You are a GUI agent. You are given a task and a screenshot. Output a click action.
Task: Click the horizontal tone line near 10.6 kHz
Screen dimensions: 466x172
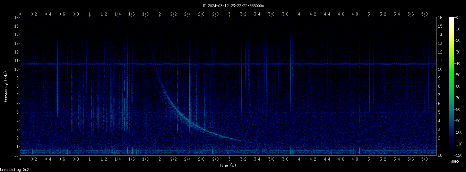click(228, 64)
